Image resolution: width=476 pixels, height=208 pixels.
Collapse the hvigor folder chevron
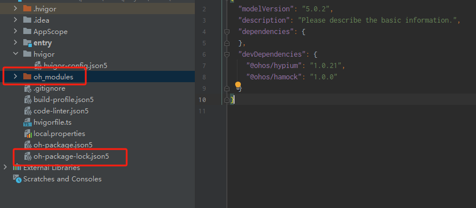tap(15, 54)
